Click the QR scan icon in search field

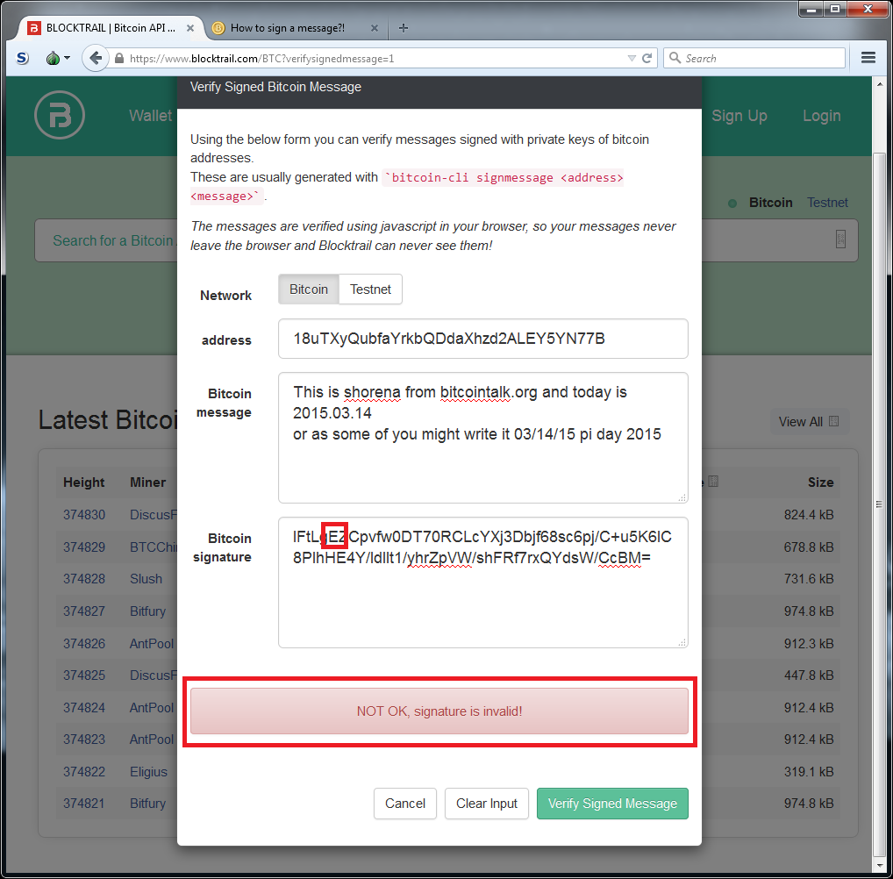[840, 239]
